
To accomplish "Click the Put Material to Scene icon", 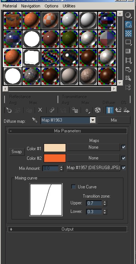I will [17, 110].
